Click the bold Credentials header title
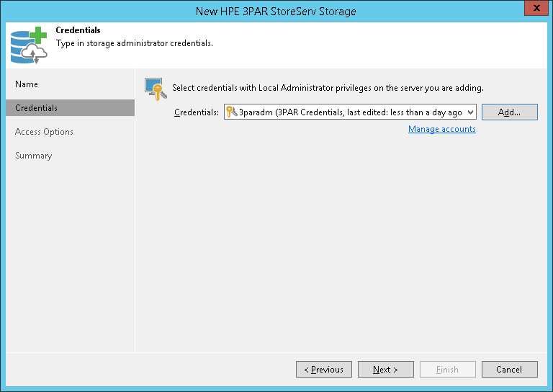 (x=78, y=31)
